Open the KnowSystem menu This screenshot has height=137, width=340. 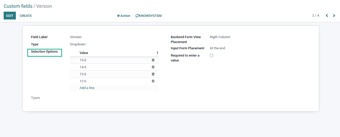(149, 16)
